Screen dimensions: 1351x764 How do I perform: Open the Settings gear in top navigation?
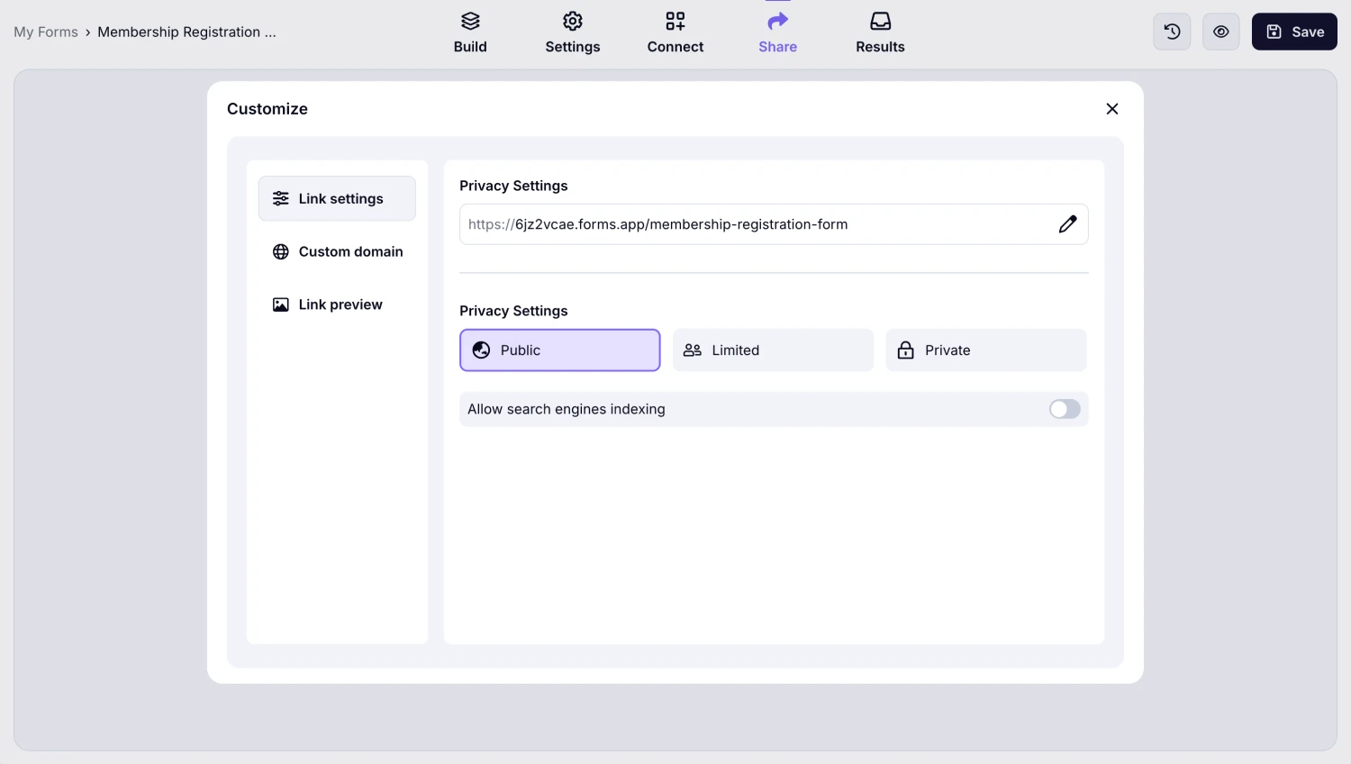[x=573, y=32]
